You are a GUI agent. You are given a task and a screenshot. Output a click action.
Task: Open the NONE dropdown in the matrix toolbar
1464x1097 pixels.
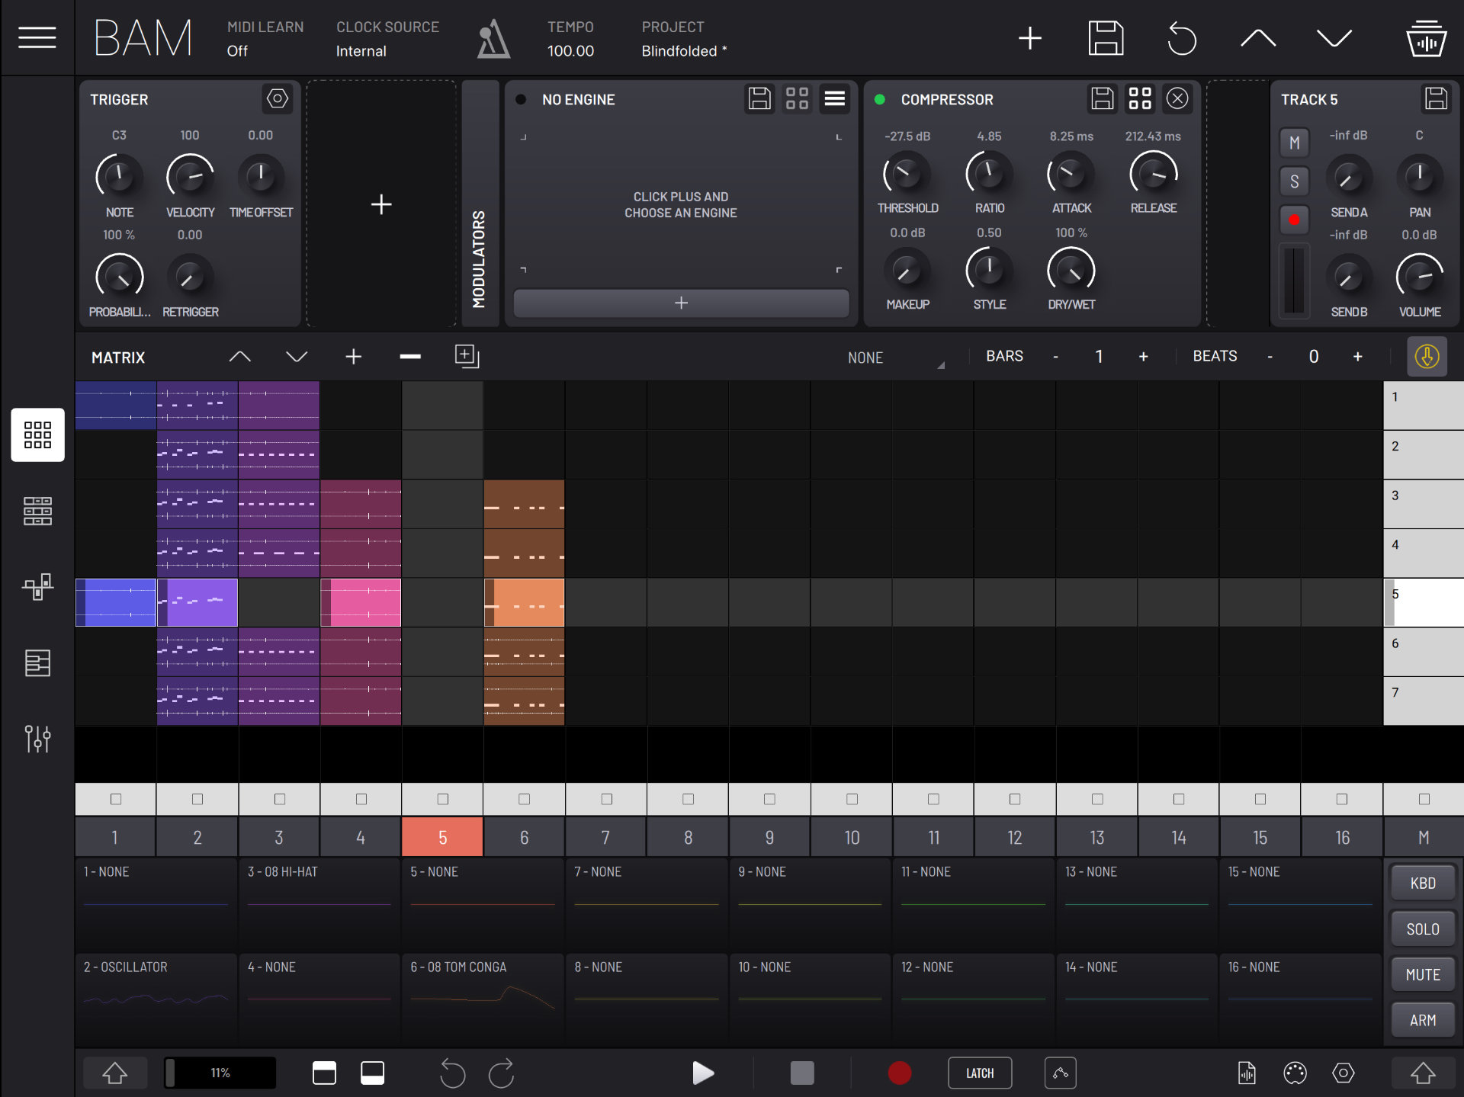(x=892, y=357)
